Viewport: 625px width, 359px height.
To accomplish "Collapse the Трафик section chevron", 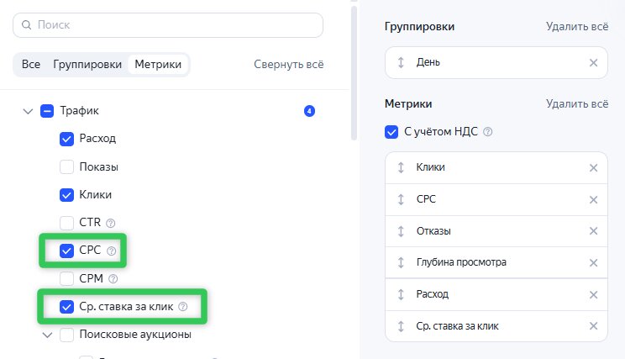I will pos(28,111).
